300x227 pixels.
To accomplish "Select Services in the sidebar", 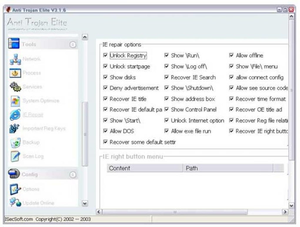I will [x=32, y=87].
